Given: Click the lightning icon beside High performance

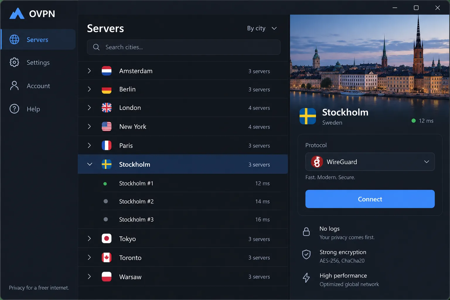Looking at the screenshot, I should 306,278.
